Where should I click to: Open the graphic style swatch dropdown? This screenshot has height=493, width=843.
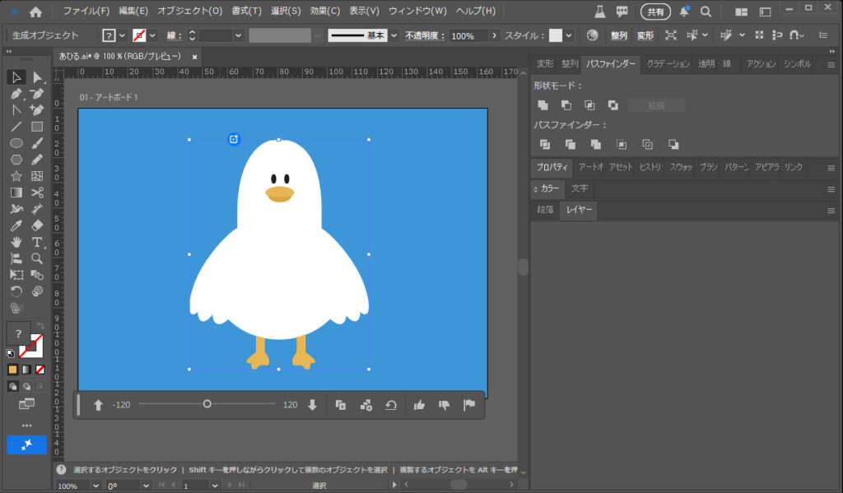click(569, 36)
